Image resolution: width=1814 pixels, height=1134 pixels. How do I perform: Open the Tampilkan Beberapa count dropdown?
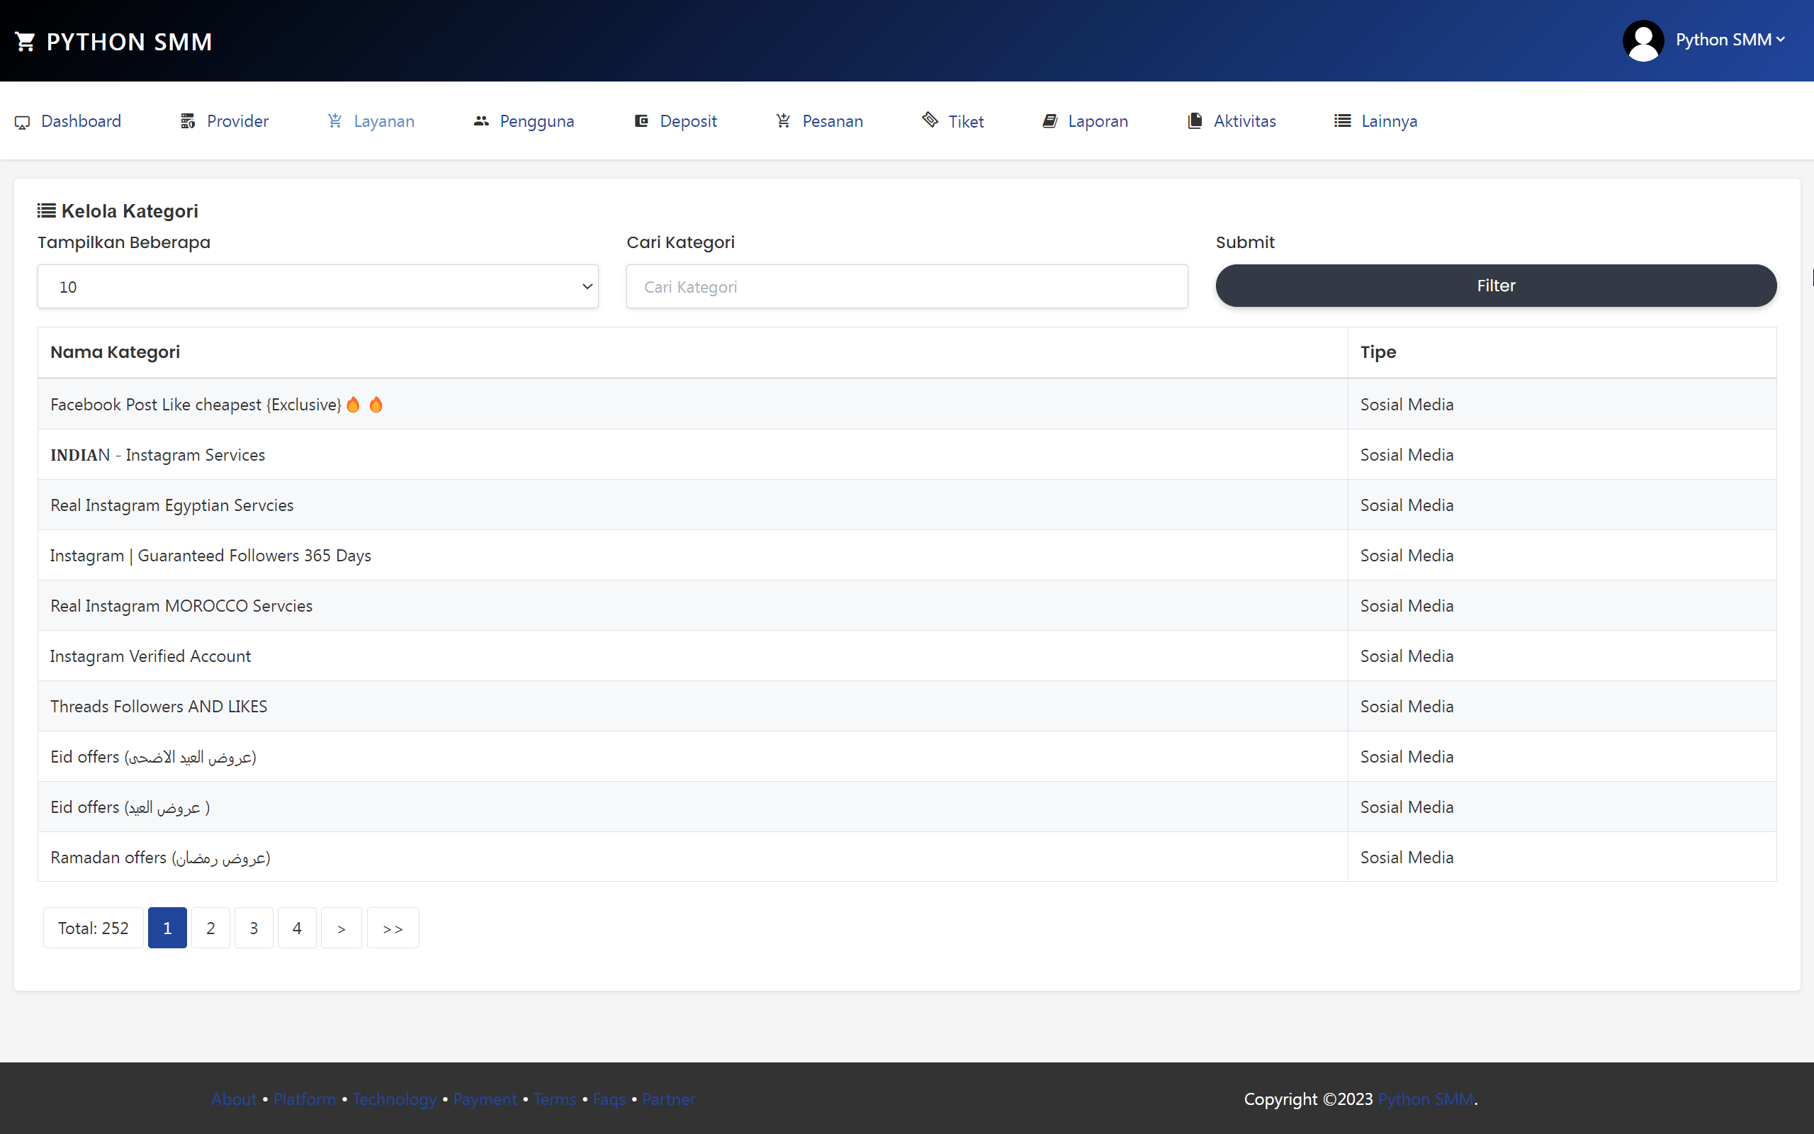317,286
